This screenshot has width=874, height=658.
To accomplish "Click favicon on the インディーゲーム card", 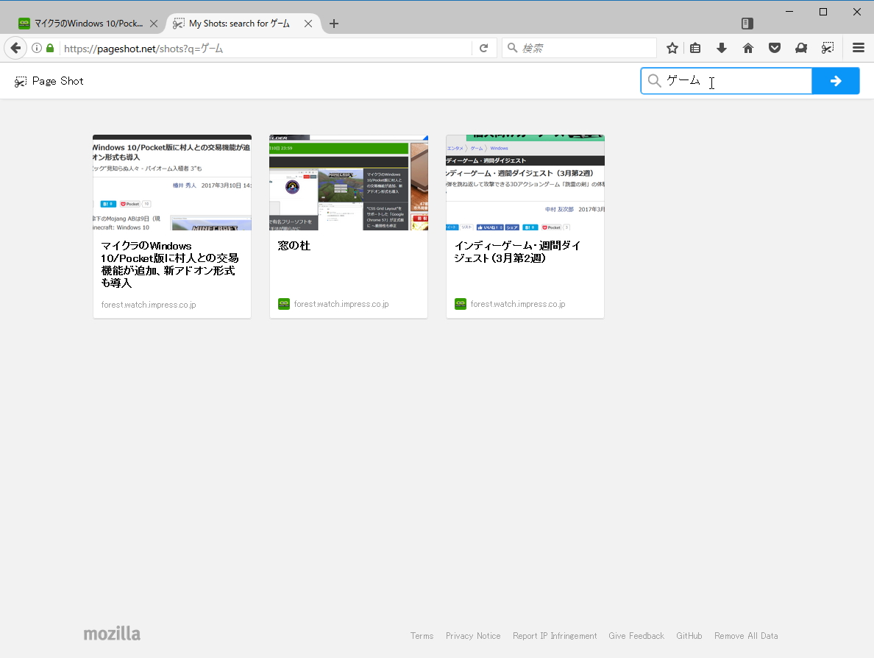I will pos(461,304).
